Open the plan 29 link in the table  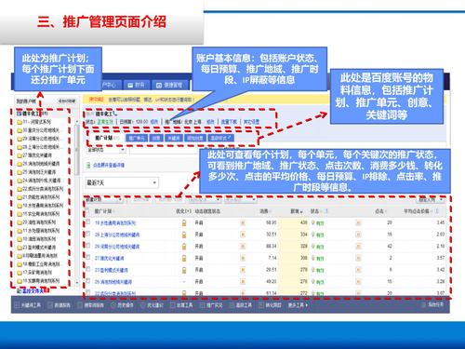point(117,247)
